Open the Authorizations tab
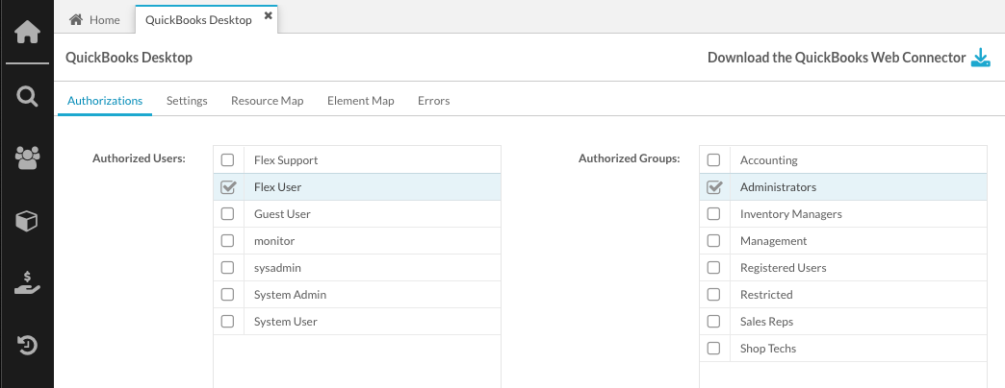Viewport: 1005px width, 388px height. point(105,100)
